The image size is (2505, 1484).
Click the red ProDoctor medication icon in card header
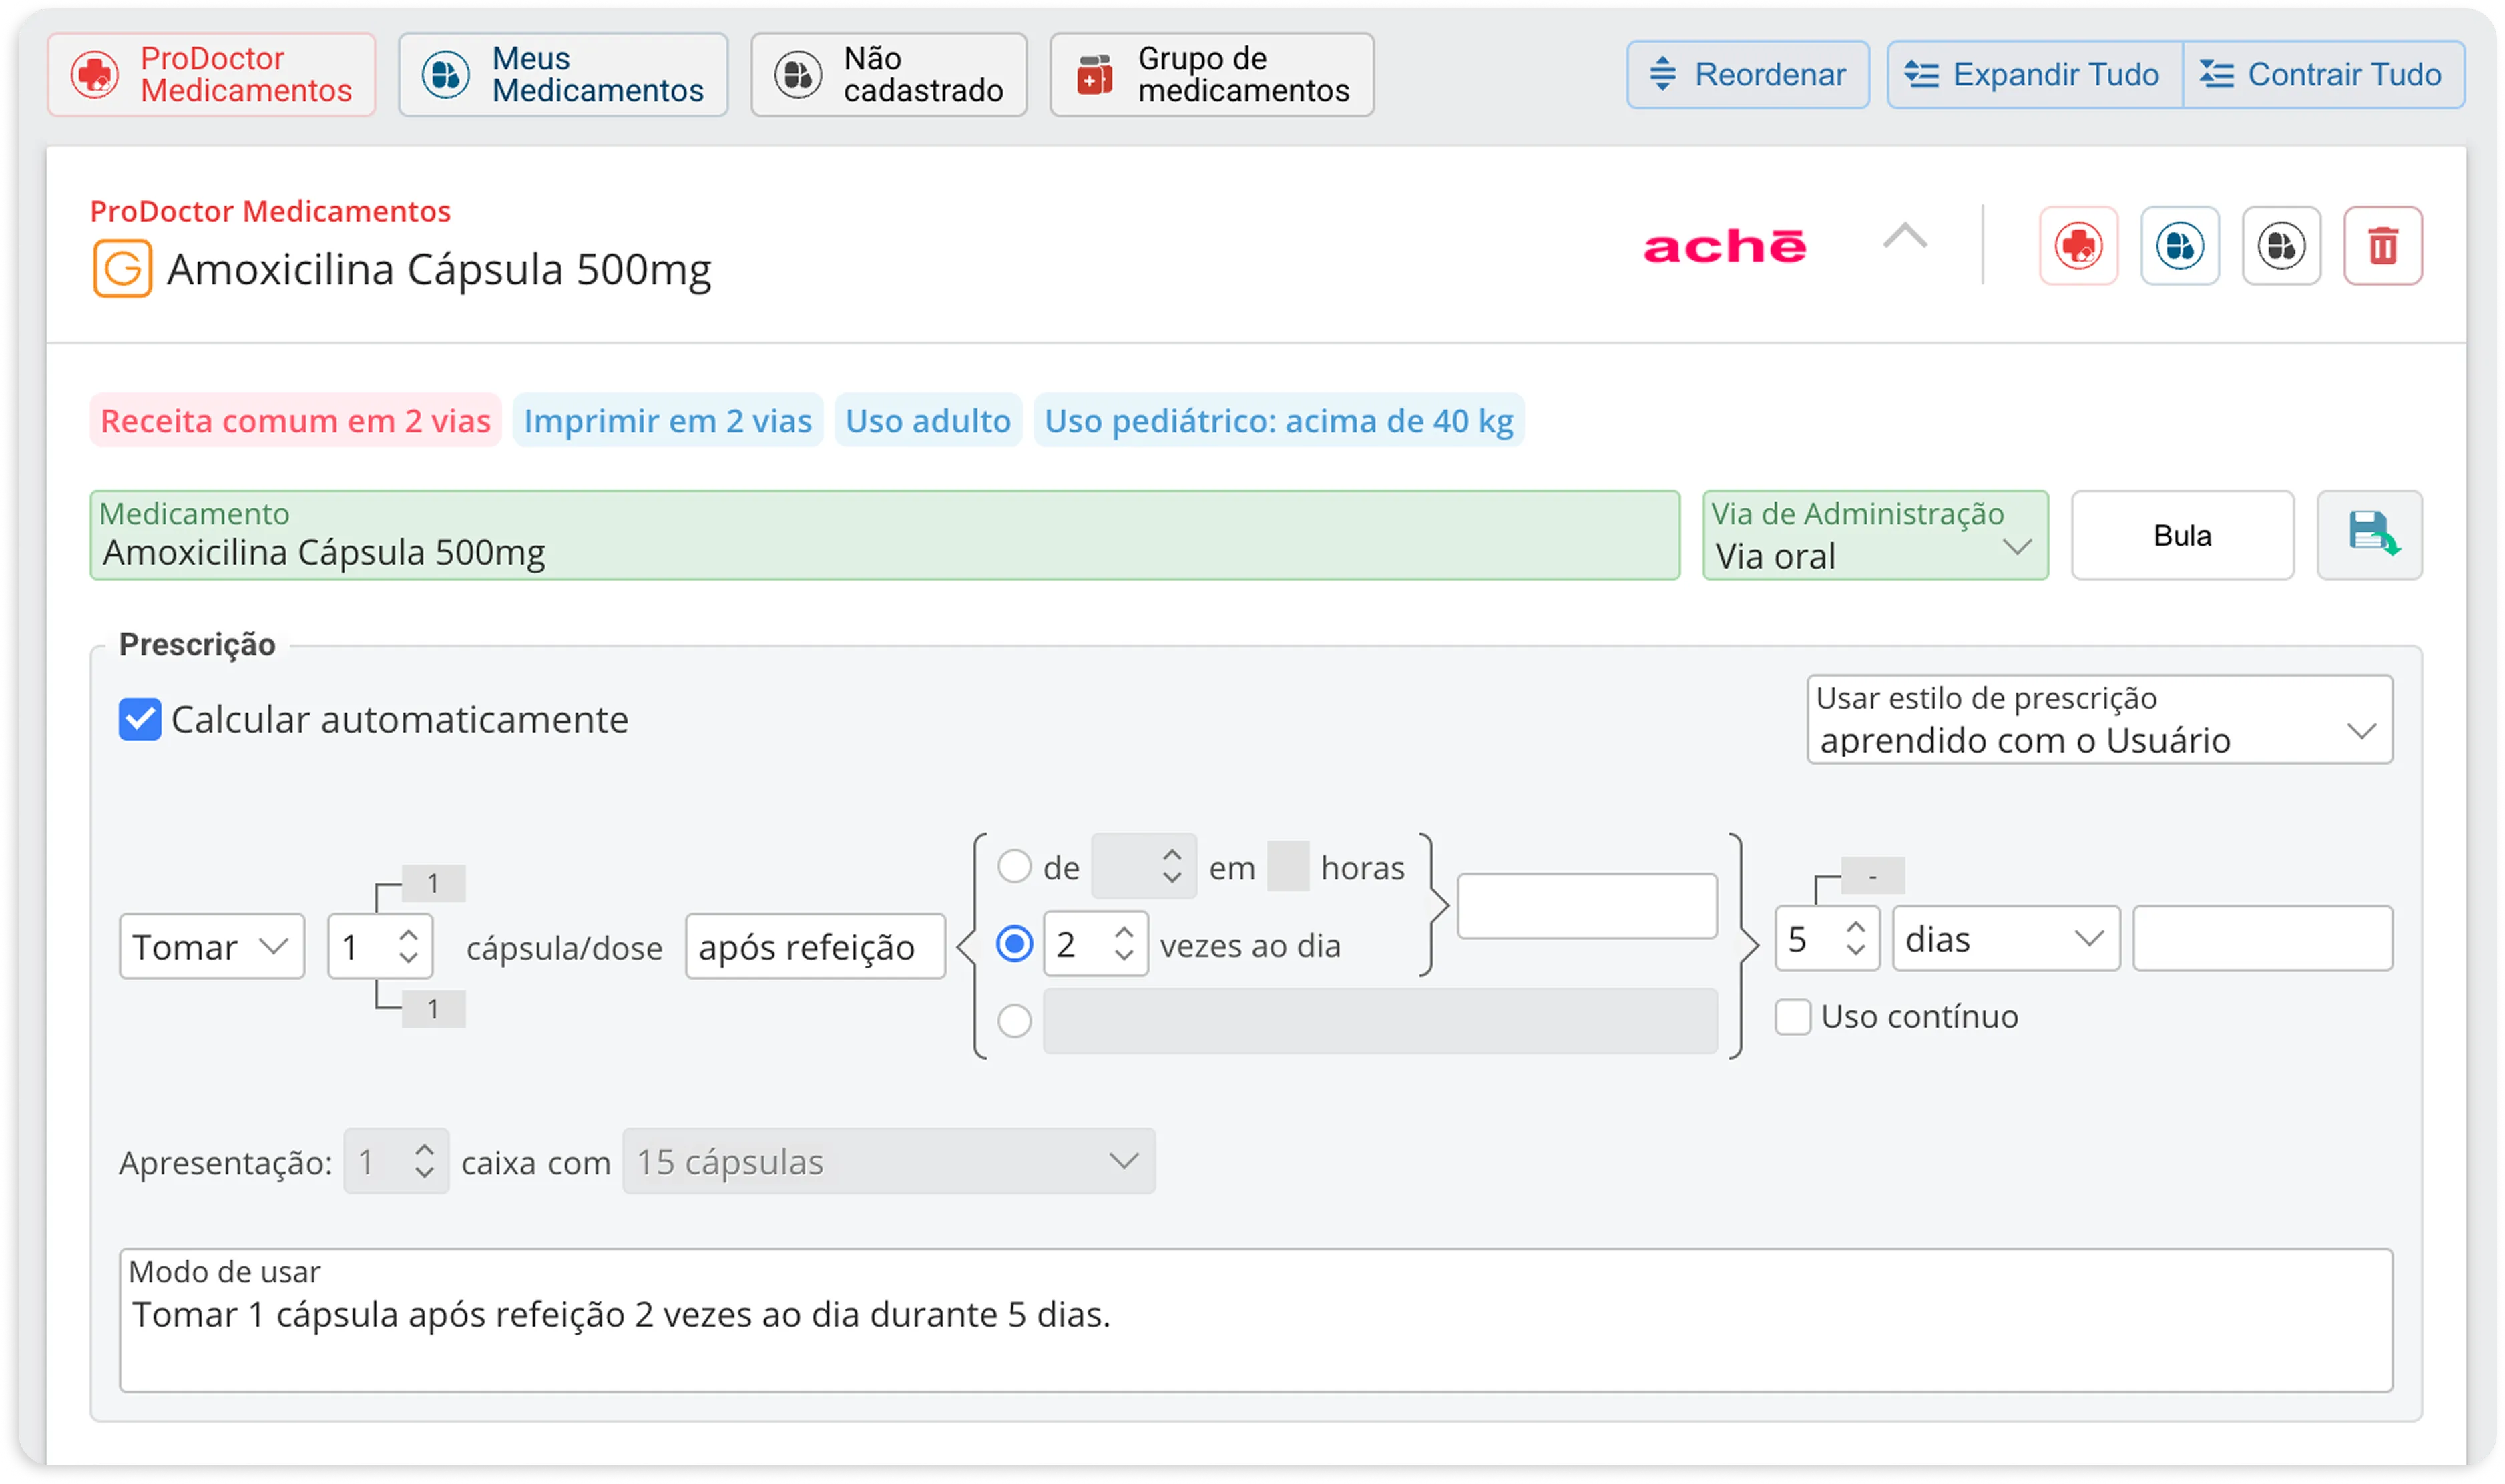click(x=2079, y=246)
